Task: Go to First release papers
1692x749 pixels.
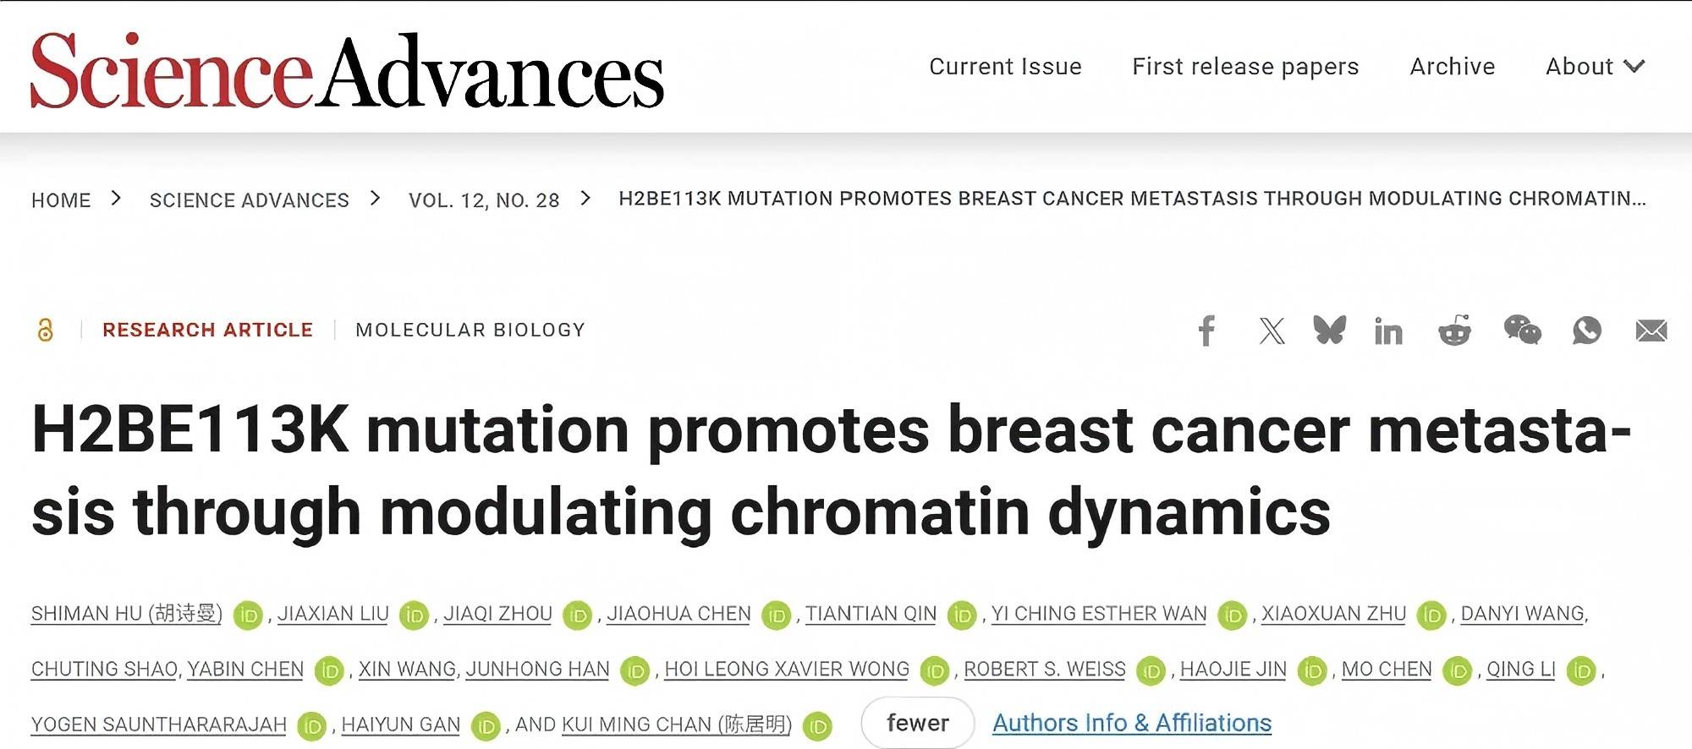Action: (x=1245, y=66)
